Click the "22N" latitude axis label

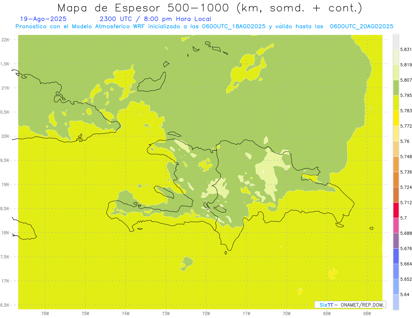[x=5, y=39]
